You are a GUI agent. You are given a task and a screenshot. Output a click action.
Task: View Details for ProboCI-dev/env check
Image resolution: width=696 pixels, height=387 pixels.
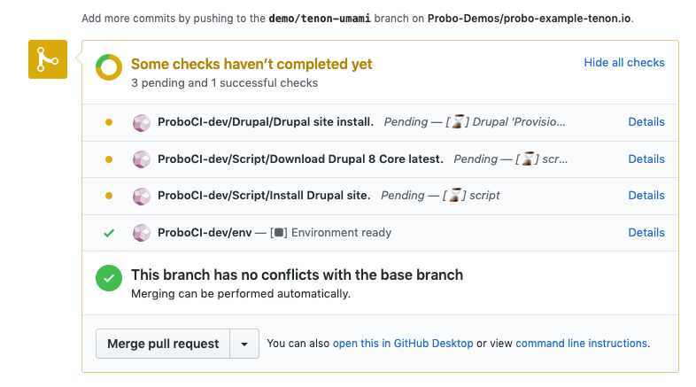coord(646,233)
